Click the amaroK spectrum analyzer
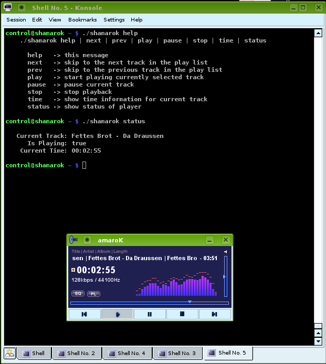 point(176,284)
